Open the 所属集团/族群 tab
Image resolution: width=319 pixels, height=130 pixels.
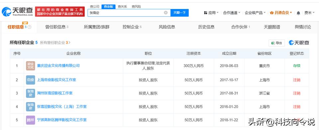click(97, 27)
